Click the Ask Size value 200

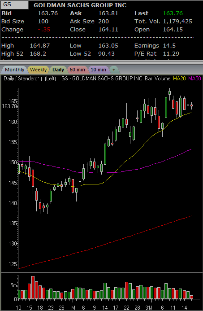click(104, 22)
